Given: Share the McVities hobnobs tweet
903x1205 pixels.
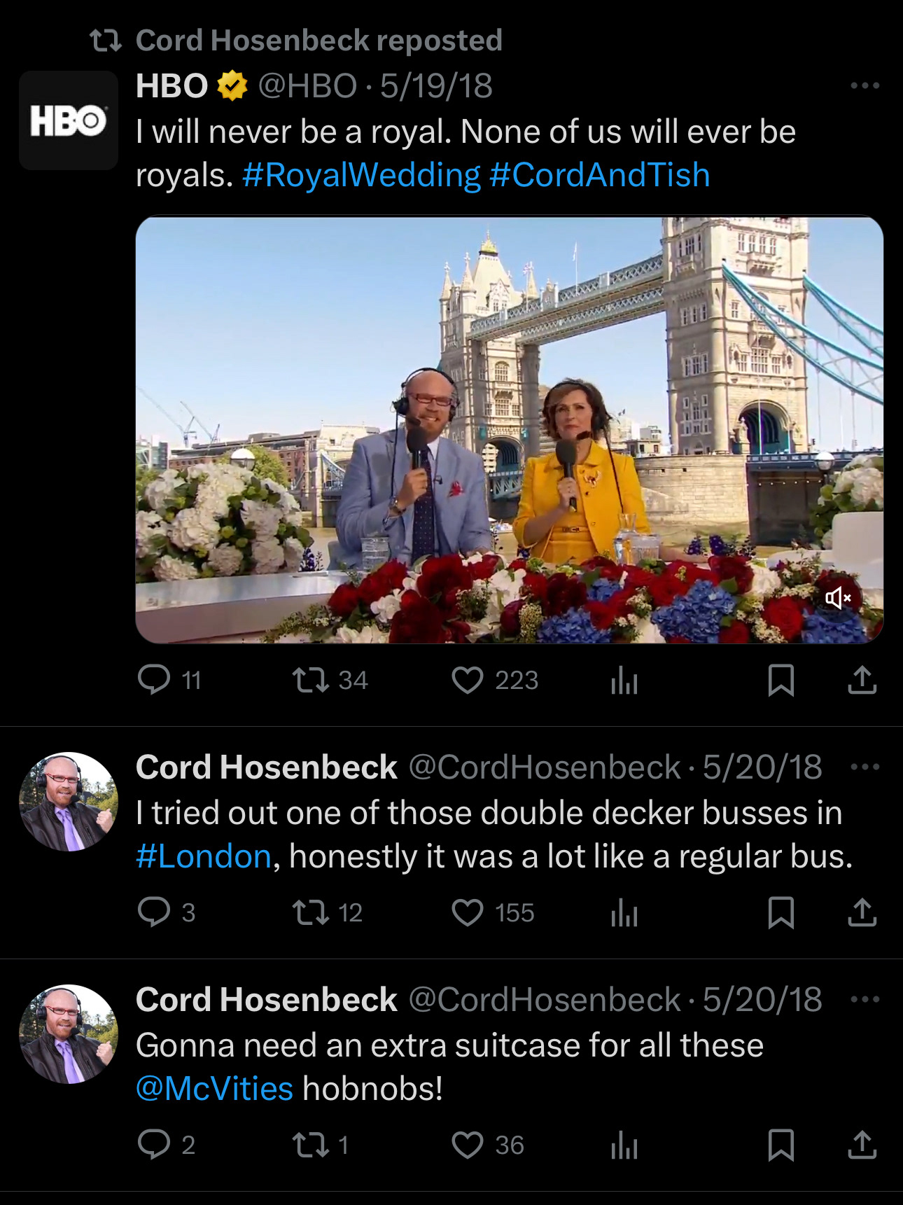Looking at the screenshot, I should [x=862, y=1145].
